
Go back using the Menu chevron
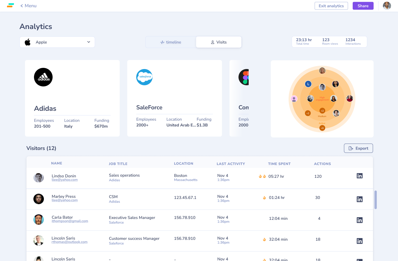click(22, 6)
